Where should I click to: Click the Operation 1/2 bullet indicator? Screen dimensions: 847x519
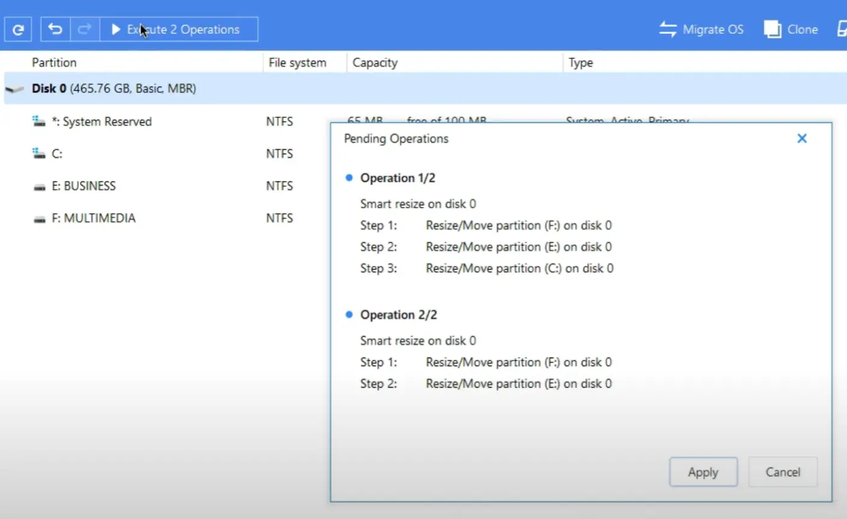click(349, 177)
